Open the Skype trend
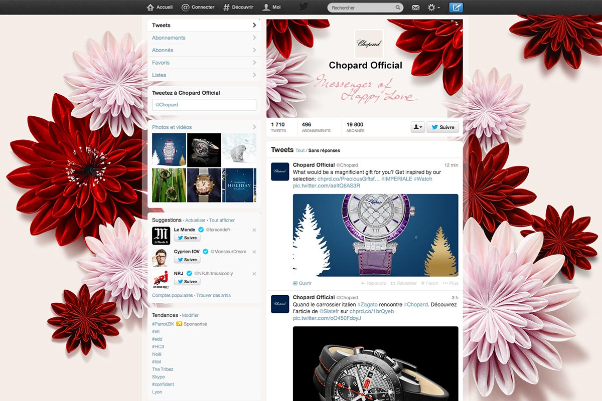The image size is (602, 401). pos(159,377)
